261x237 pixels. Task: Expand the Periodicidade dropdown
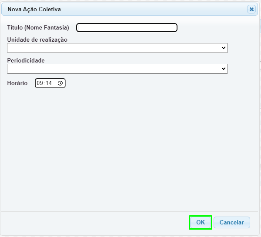pos(117,69)
